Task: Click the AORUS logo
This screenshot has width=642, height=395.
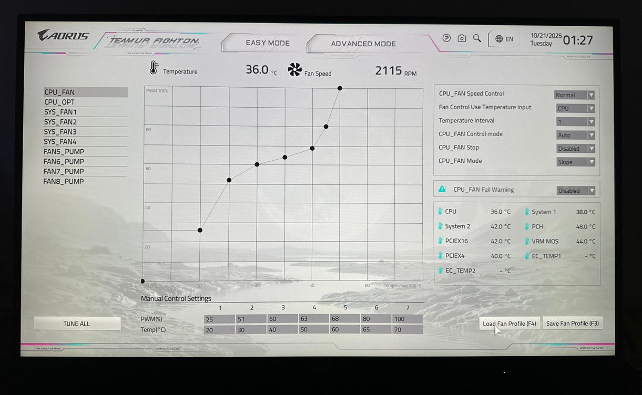Action: click(63, 36)
